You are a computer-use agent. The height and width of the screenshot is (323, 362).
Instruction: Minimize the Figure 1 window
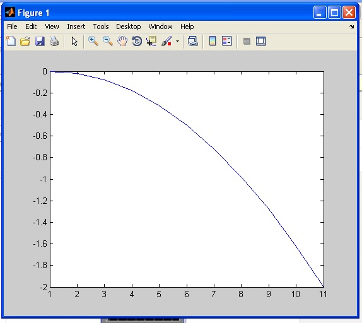(320, 12)
